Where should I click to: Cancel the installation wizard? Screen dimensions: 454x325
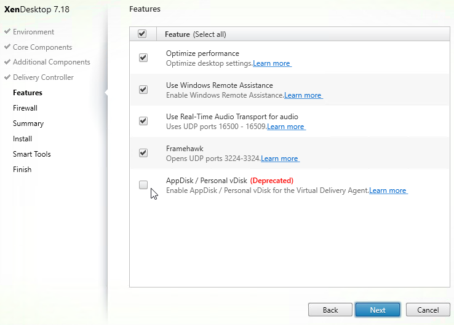tap(428, 310)
